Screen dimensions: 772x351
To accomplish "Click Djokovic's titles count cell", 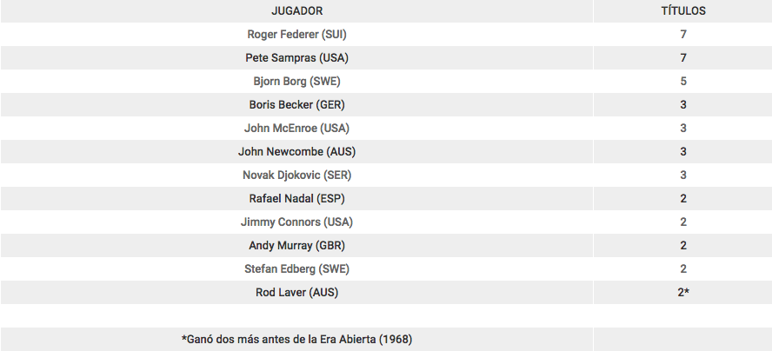I will (682, 175).
